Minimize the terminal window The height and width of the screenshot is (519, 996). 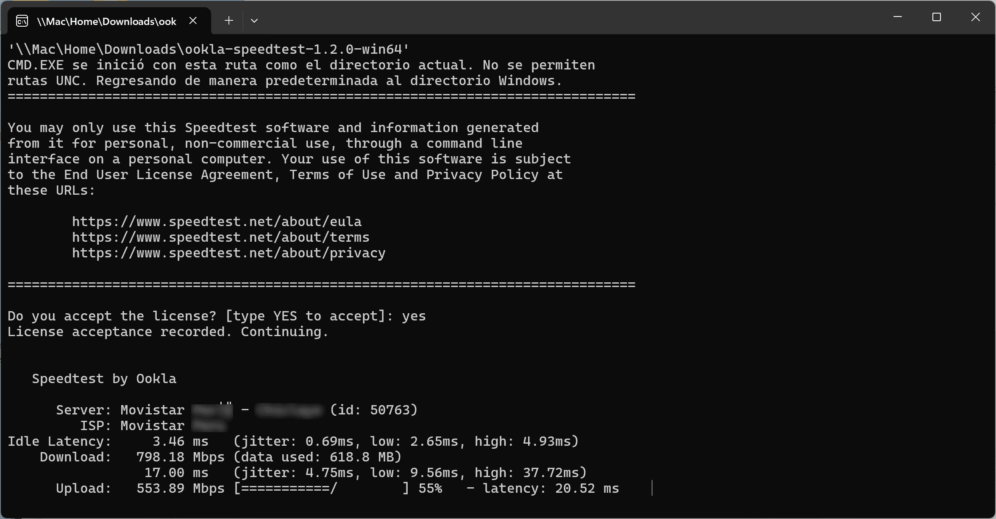pyautogui.click(x=897, y=17)
